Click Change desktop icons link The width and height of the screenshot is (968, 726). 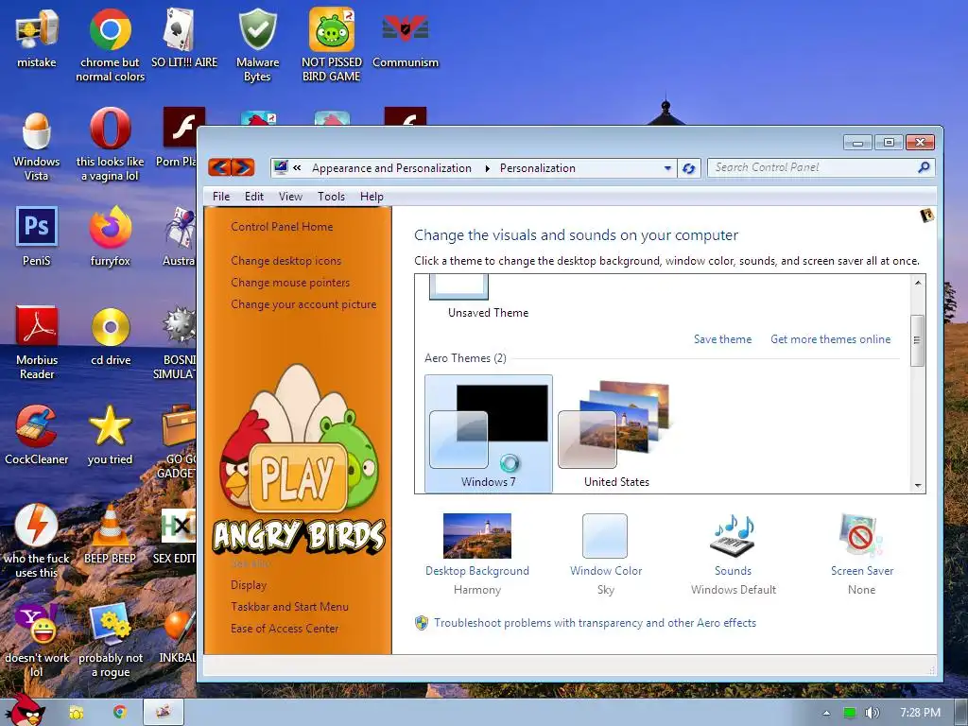click(x=285, y=261)
